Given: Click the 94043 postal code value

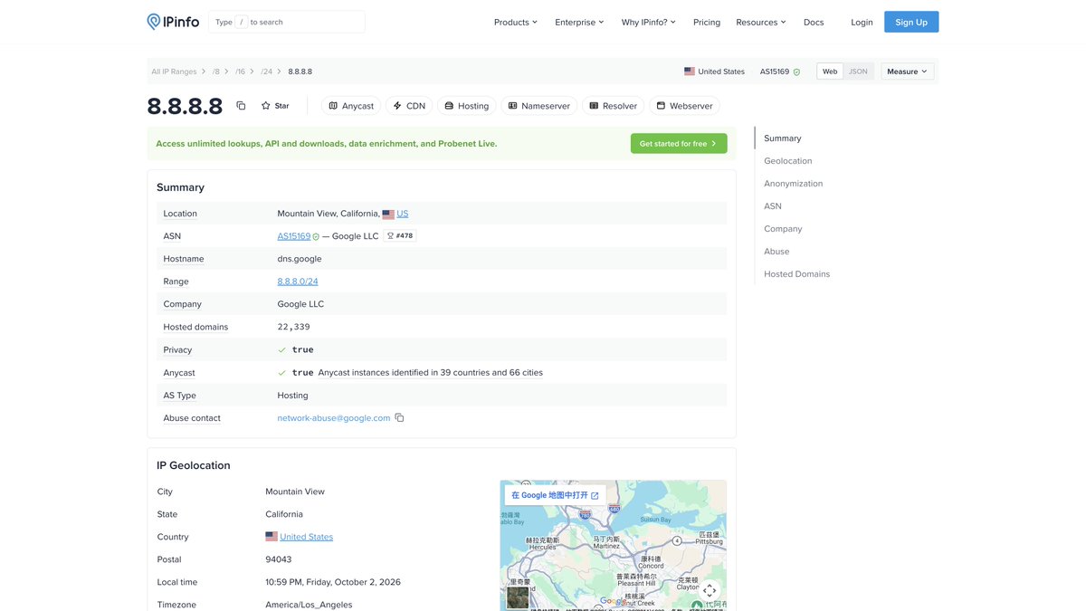Looking at the screenshot, I should coord(279,559).
